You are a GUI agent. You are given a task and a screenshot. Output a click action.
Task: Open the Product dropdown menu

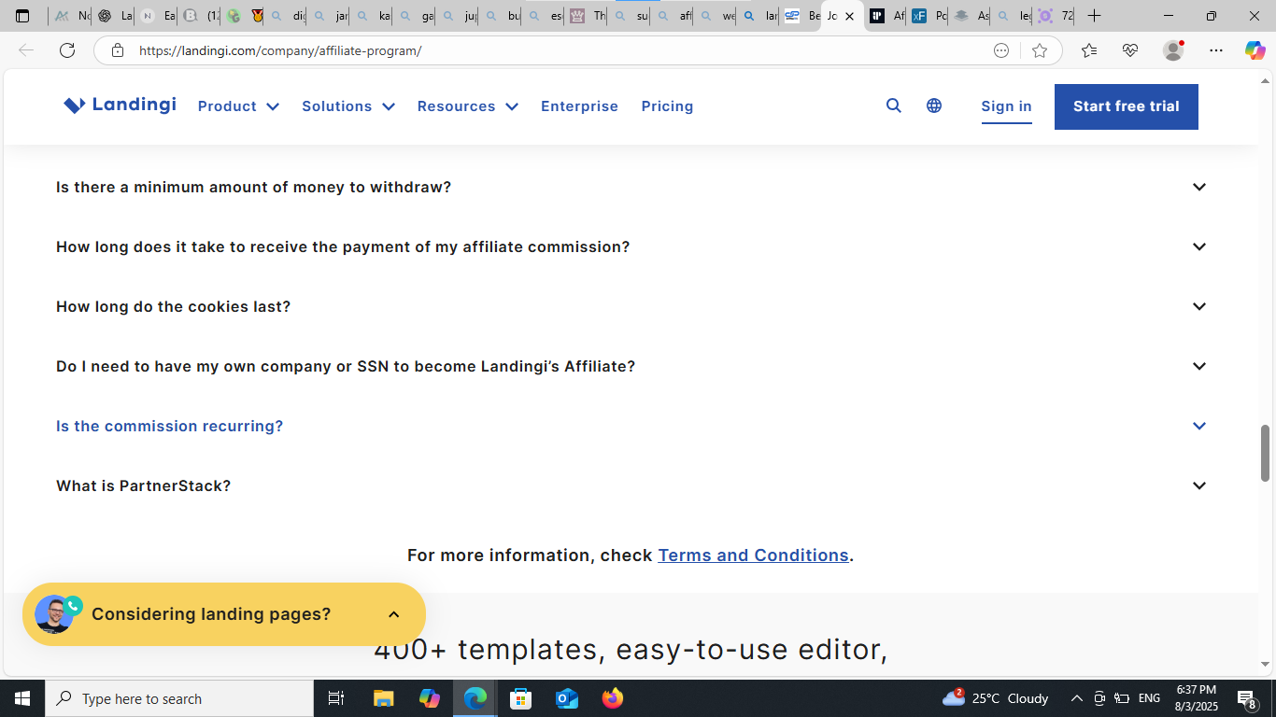point(238,106)
